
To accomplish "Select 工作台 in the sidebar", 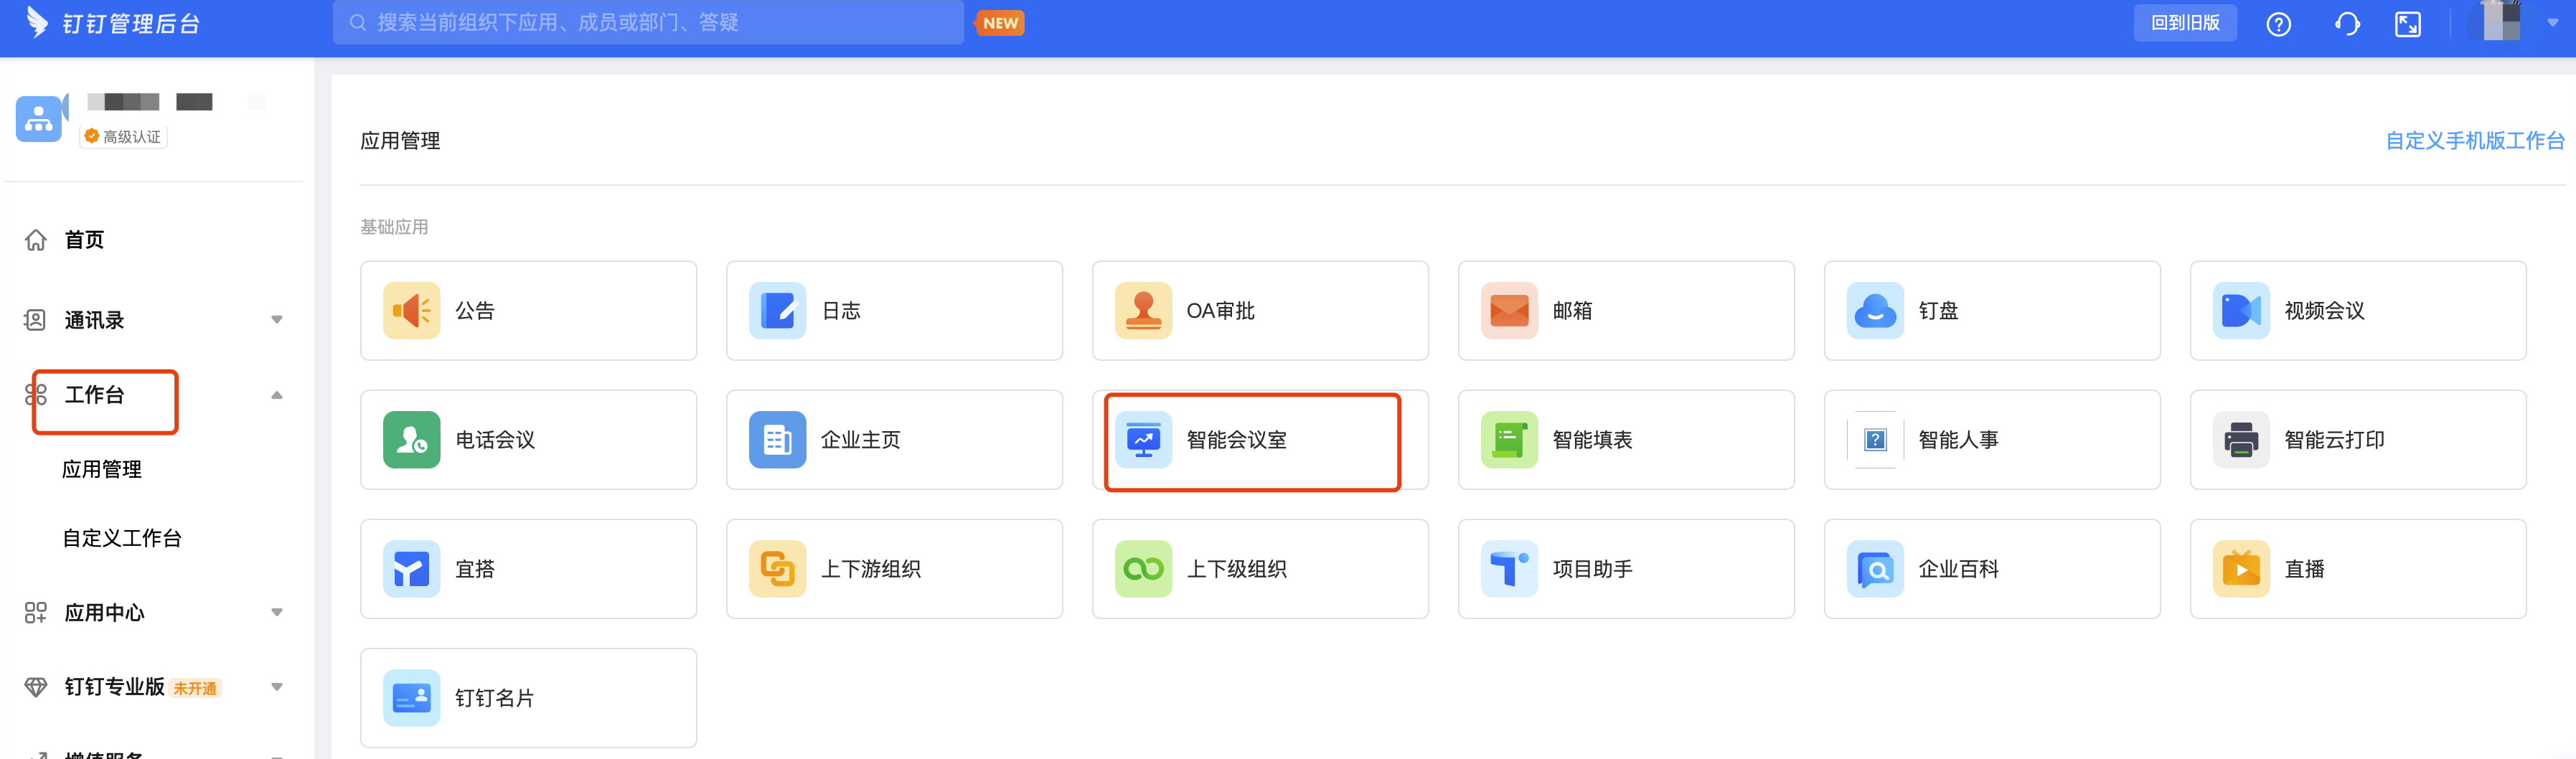I will click(x=94, y=395).
